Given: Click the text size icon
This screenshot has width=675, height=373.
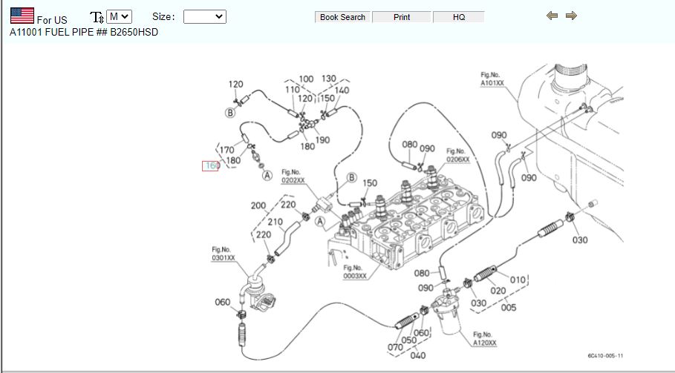Looking at the screenshot, I should click(97, 17).
